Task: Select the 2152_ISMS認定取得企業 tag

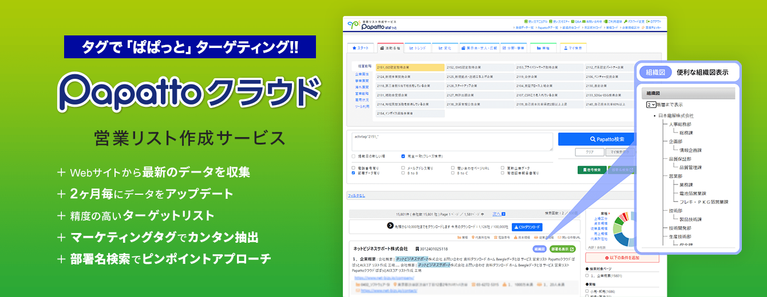Action: 480,67
